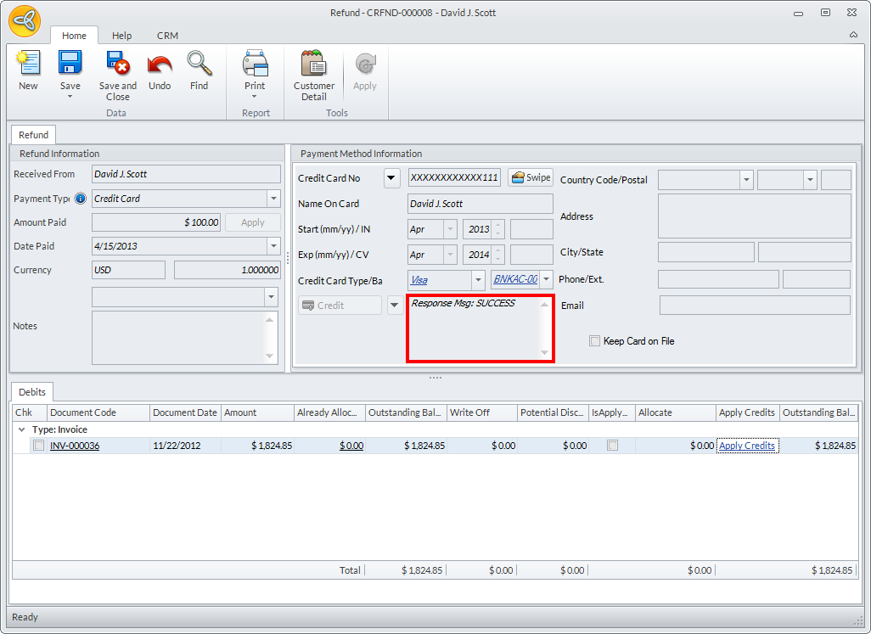This screenshot has width=871, height=634.
Task: Click the Undo arrow icon
Action: [x=160, y=65]
